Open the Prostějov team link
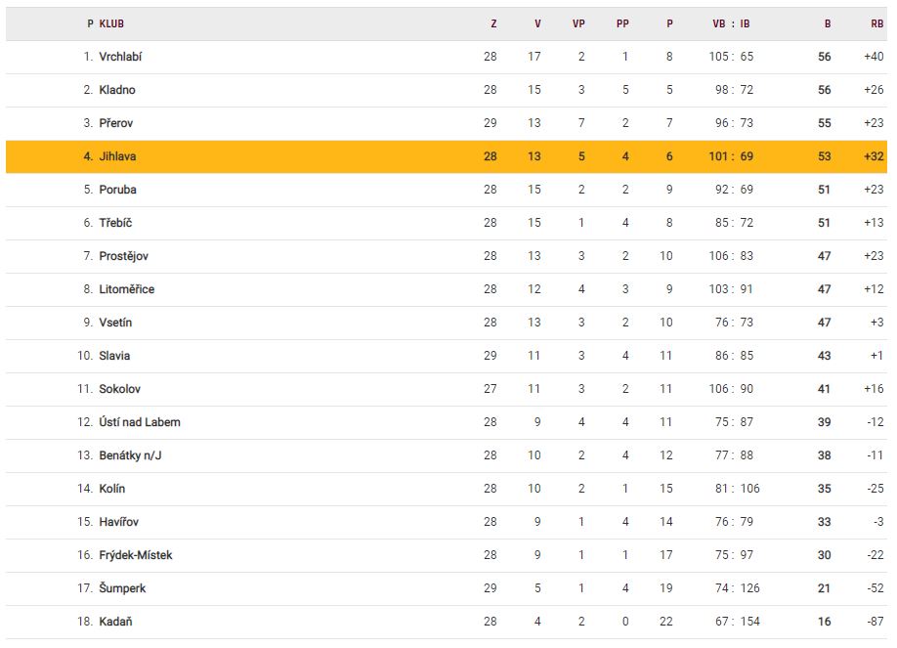 click(123, 256)
